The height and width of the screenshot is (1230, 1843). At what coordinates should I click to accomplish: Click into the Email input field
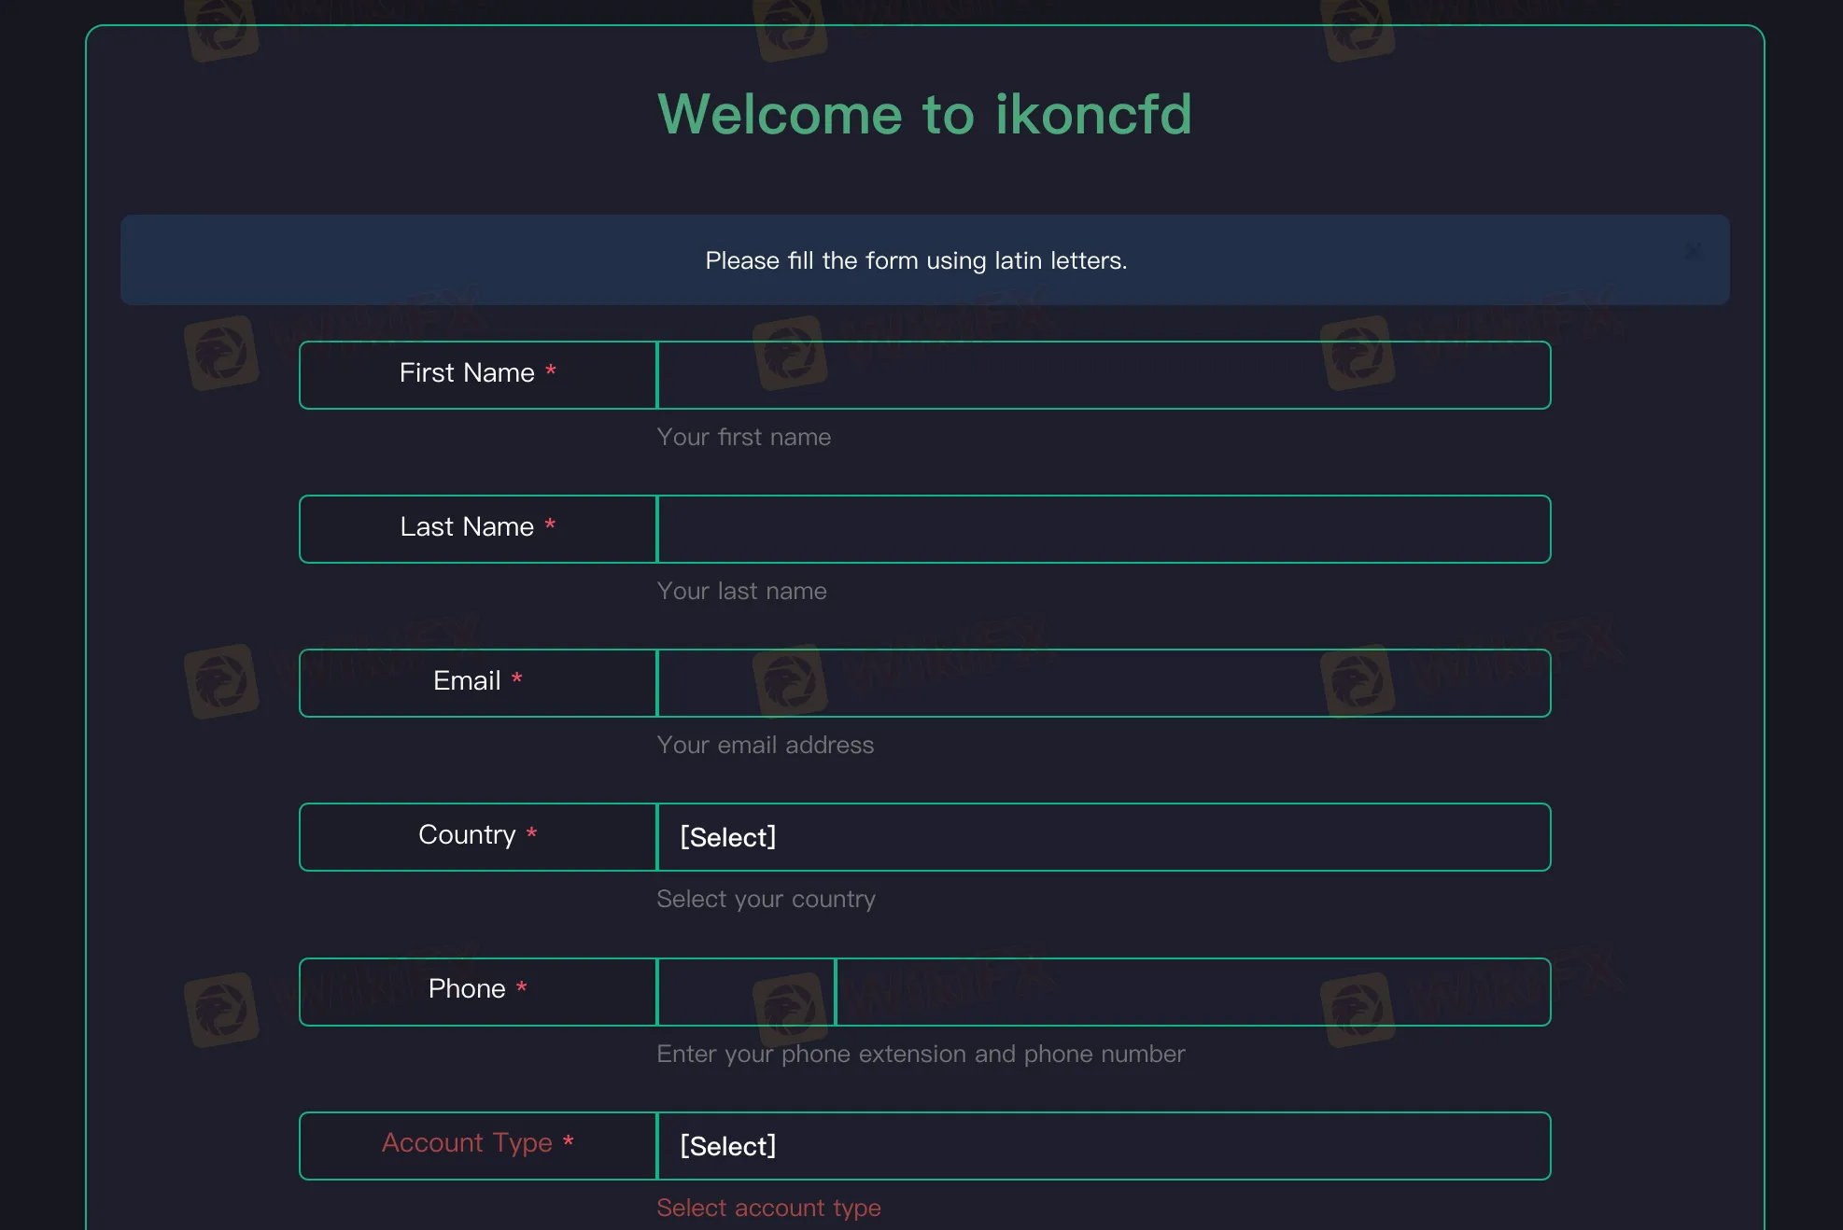tap(1104, 683)
